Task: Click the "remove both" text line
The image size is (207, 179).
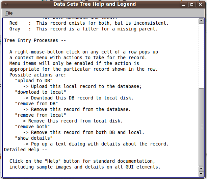Action: click(x=32, y=127)
